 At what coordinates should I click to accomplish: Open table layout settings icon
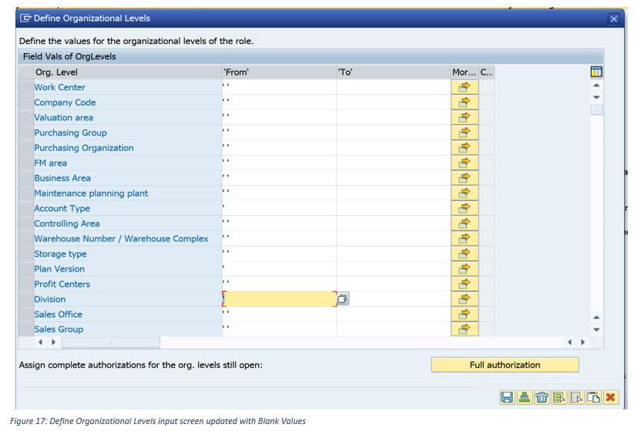coord(596,72)
